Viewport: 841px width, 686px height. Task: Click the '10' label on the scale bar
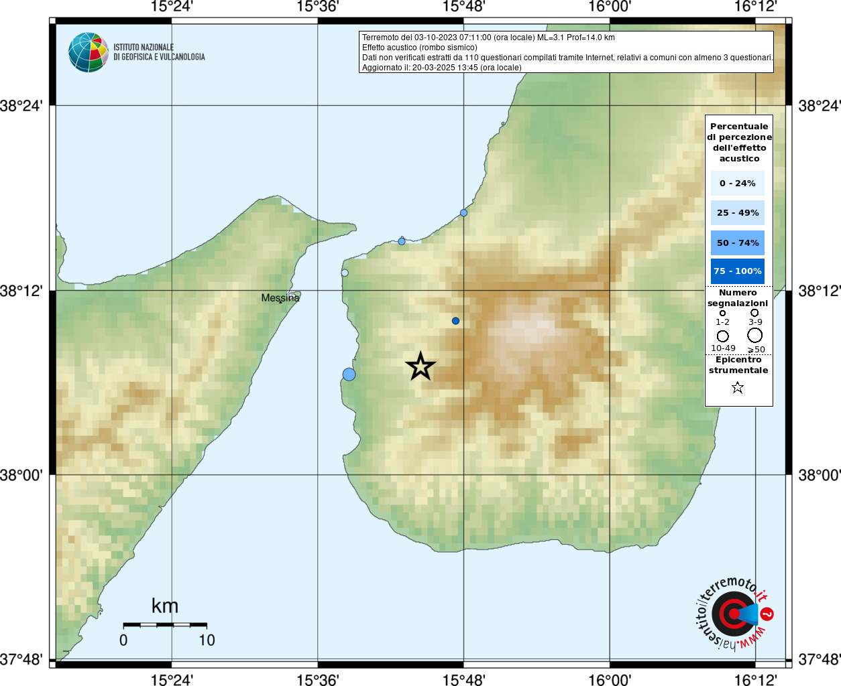click(x=207, y=640)
